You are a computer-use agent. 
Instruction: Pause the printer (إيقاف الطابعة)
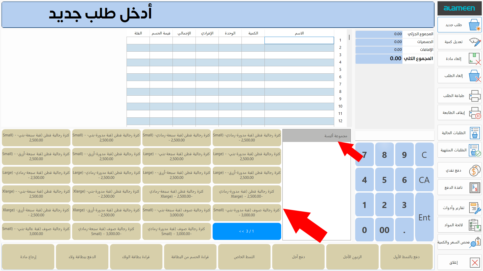tap(459, 112)
